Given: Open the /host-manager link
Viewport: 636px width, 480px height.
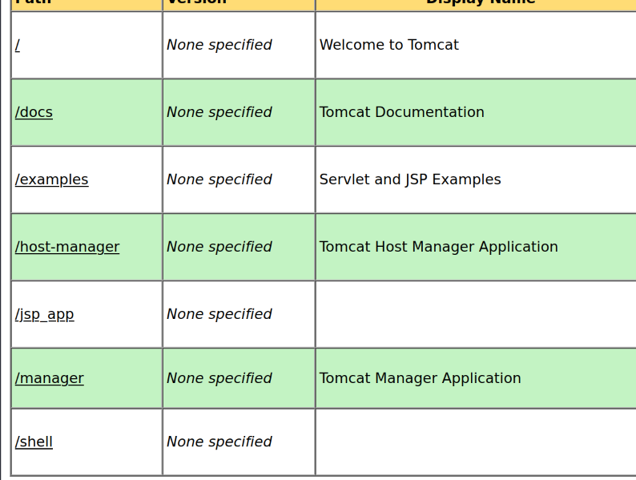Looking at the screenshot, I should coord(67,248).
